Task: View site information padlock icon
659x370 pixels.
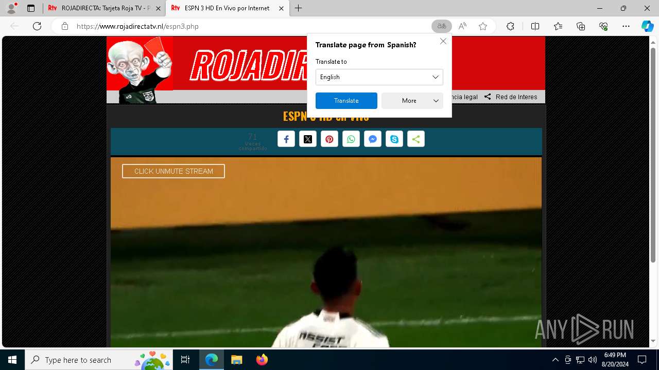Action: 65,26
